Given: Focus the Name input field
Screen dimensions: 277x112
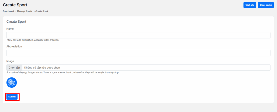Looking at the screenshot, I should tap(138, 35).
